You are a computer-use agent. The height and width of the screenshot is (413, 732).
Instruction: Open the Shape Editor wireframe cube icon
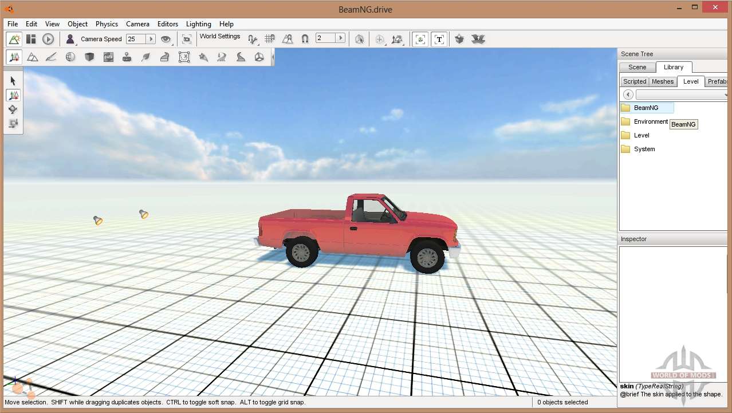point(259,57)
